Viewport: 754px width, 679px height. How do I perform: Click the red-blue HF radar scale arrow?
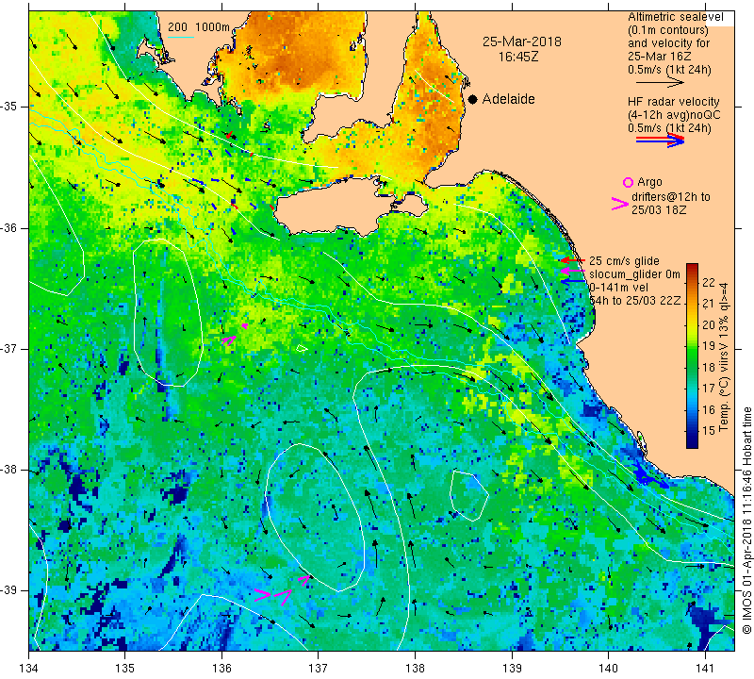point(660,141)
